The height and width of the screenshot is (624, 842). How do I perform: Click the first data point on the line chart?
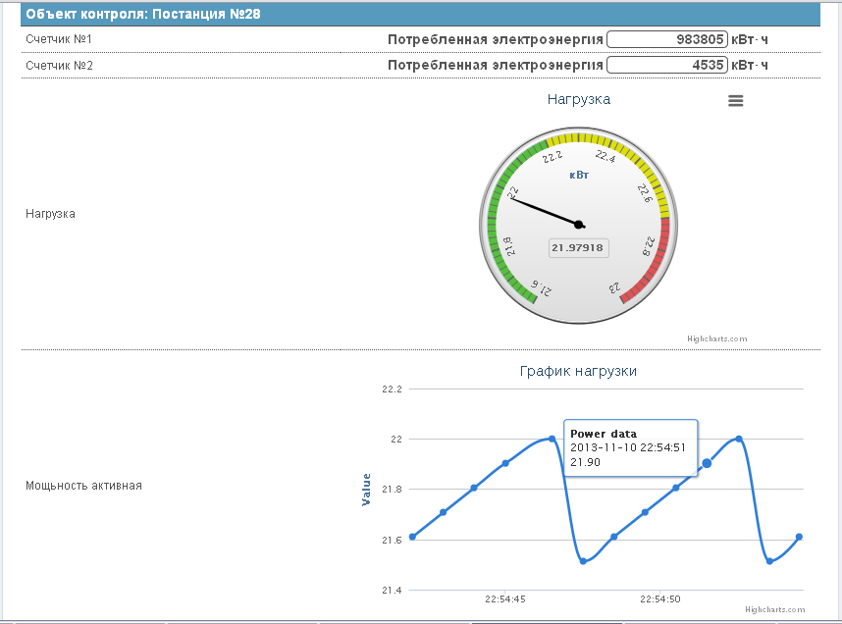coord(412,537)
